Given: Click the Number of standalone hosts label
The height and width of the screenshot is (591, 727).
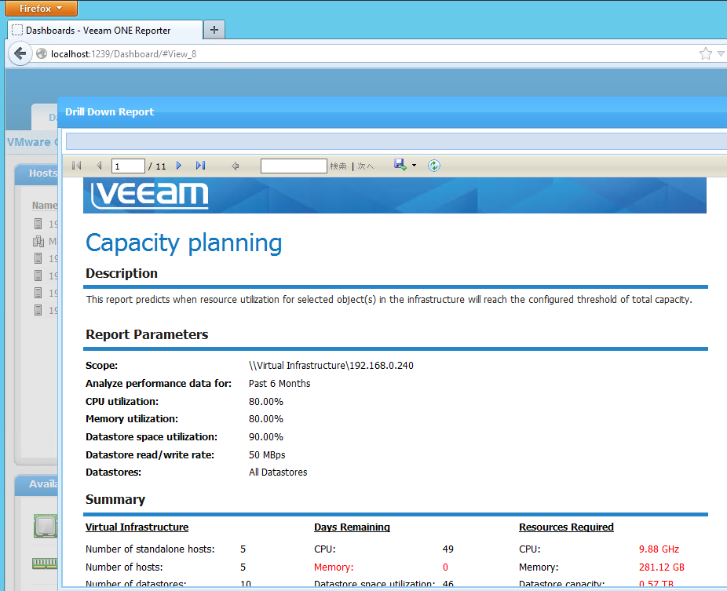Looking at the screenshot, I should pyautogui.click(x=150, y=549).
